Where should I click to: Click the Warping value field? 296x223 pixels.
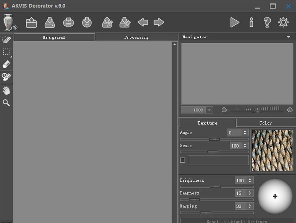pos(240,206)
